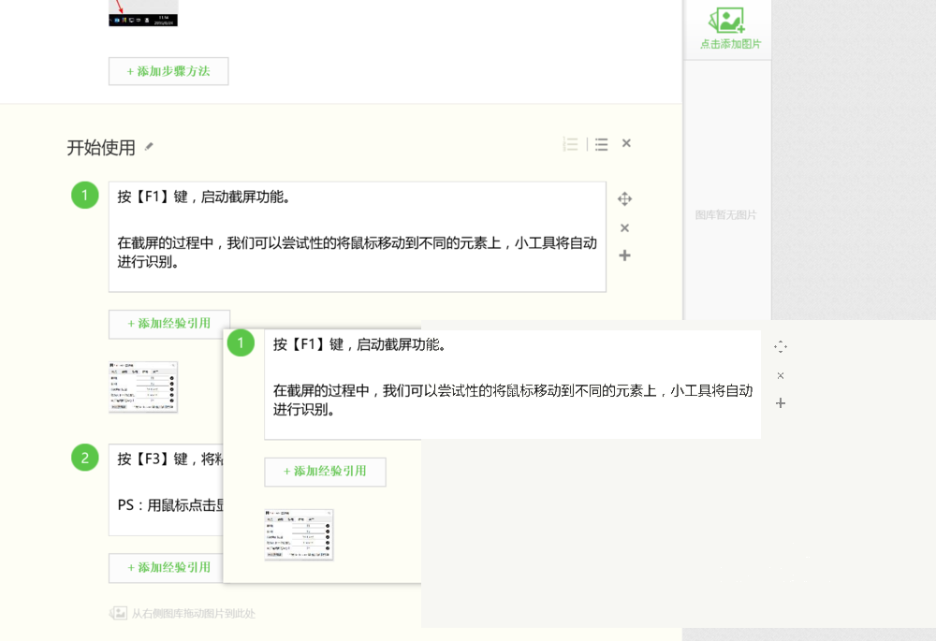Switch section to numbered list style icon
Screen dimensions: 936x641
point(570,144)
